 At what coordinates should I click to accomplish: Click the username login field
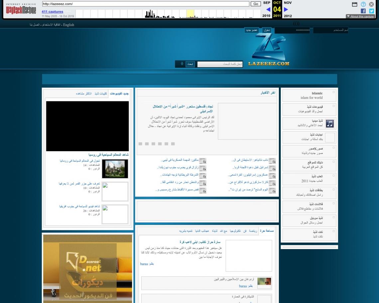[331, 30]
